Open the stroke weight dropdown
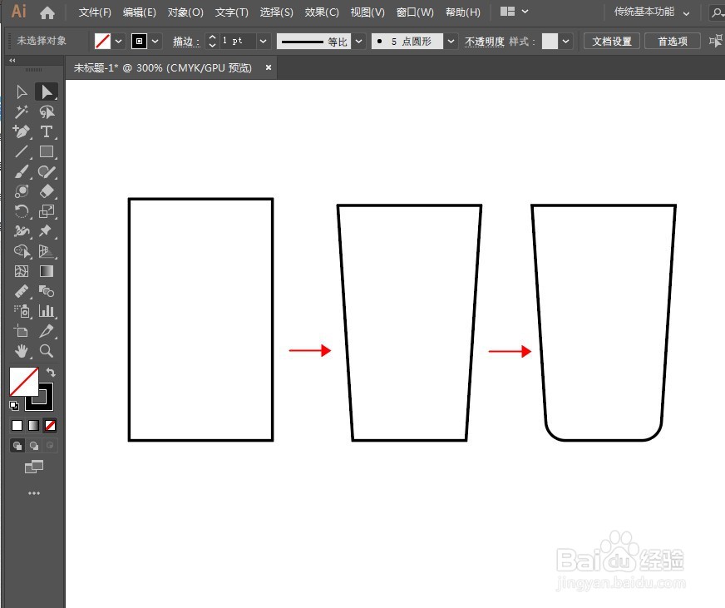The image size is (725, 608). (263, 40)
